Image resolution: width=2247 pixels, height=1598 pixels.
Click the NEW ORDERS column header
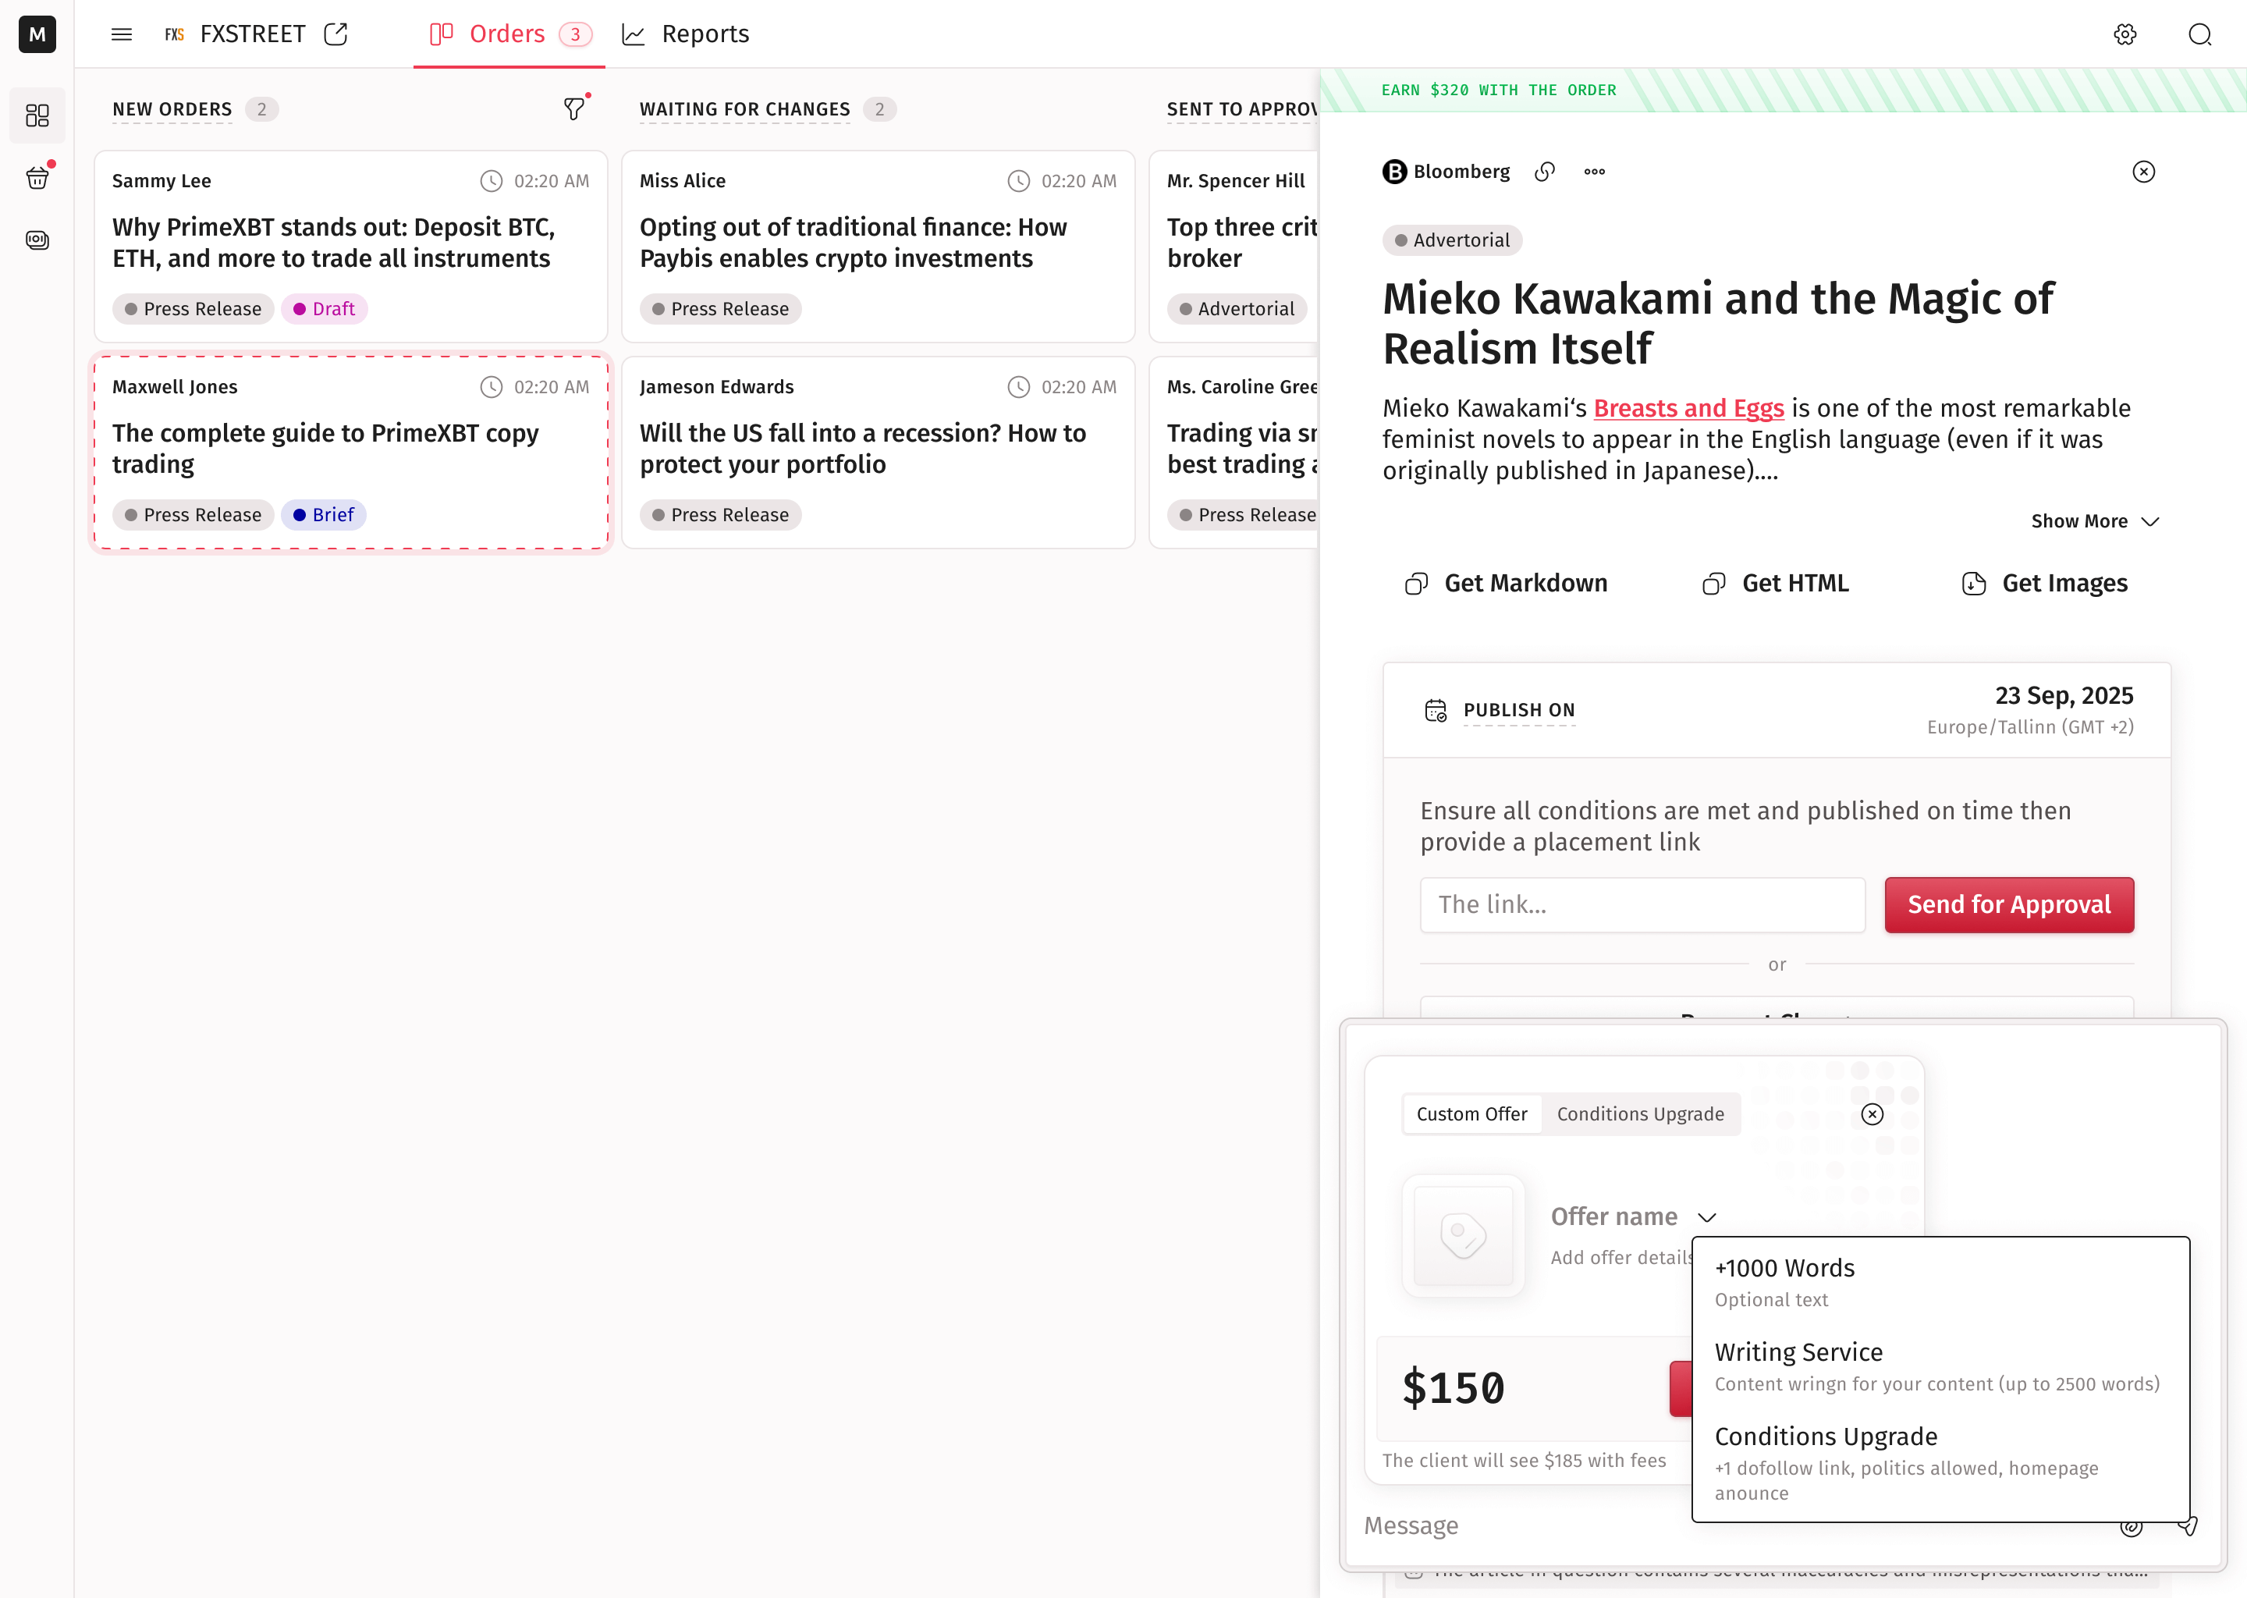172,109
